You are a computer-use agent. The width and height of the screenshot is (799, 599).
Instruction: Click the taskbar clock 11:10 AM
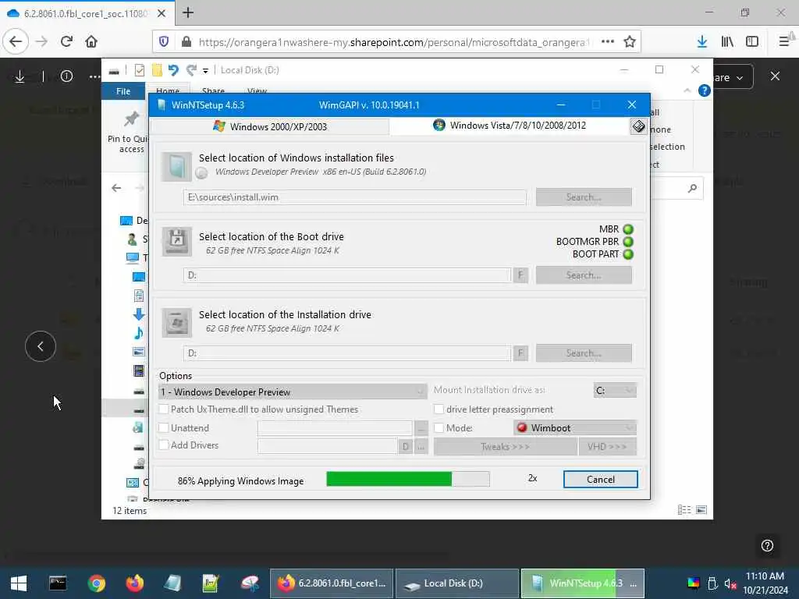pyautogui.click(x=765, y=576)
